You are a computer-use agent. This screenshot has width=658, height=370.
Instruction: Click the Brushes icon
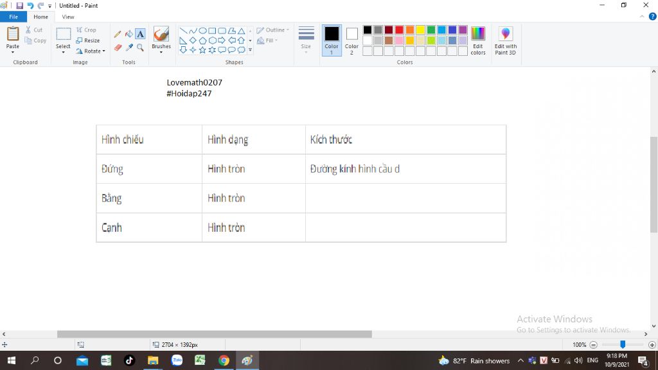tap(161, 34)
